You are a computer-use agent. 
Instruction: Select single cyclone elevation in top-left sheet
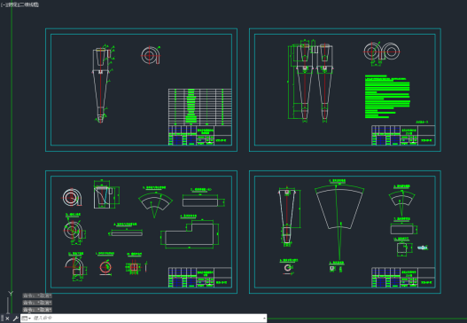[101, 84]
